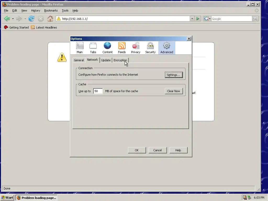Click the taskbar clock showing 6:03 PM
Image resolution: width=268 pixels, height=201 pixels.
point(259,198)
